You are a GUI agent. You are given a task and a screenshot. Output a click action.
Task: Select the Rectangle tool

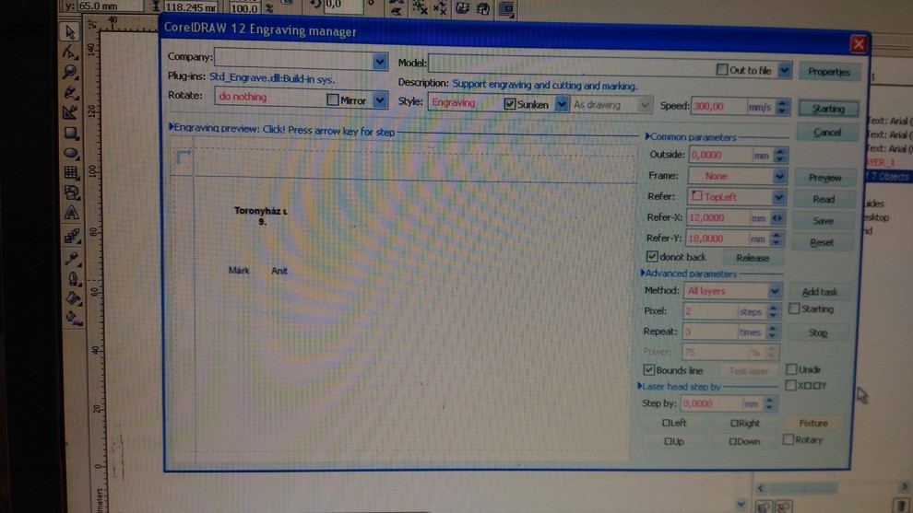click(x=71, y=134)
